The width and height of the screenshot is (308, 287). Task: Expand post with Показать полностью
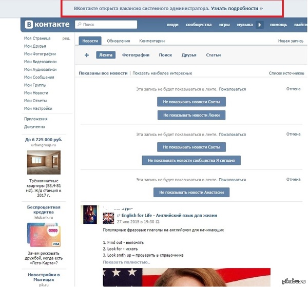coord(126,262)
